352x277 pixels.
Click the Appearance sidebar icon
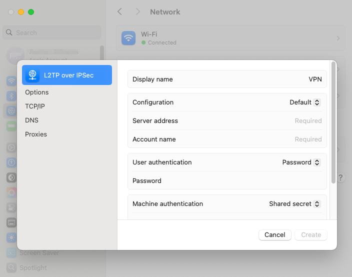coord(11,177)
